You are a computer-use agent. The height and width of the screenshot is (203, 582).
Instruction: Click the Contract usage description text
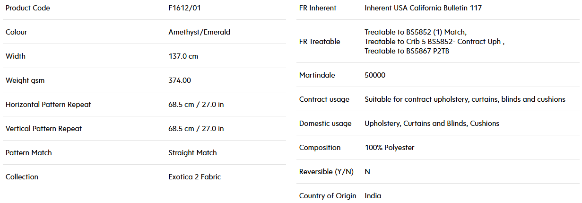[x=465, y=99]
